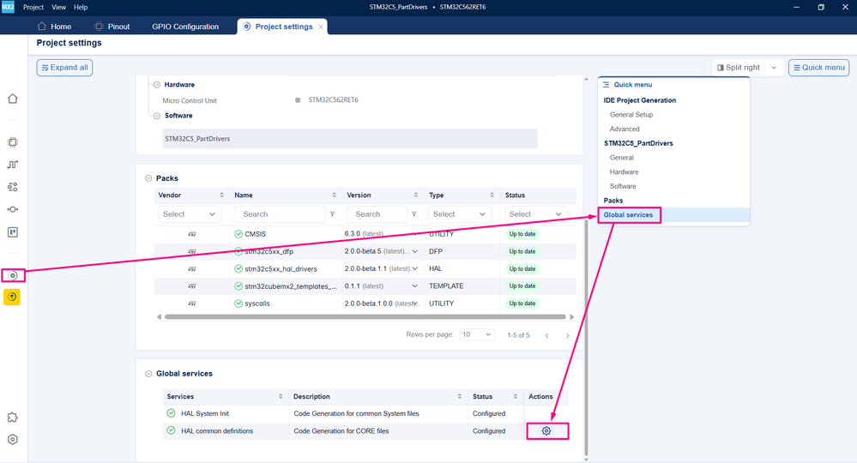Sort packs table by Type column
The image size is (857, 463).
[x=492, y=195]
